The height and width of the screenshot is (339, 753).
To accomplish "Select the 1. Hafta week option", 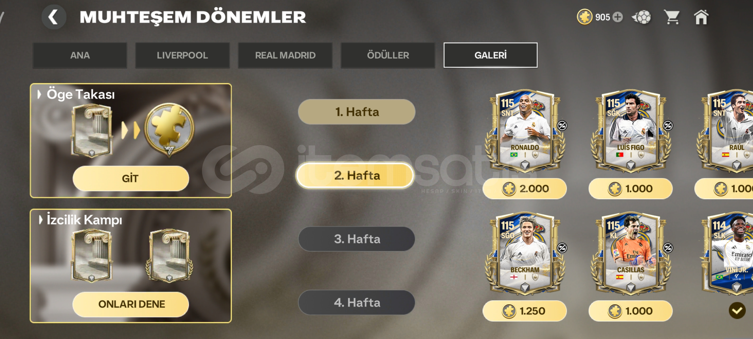I will (357, 112).
